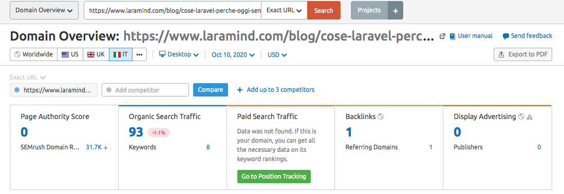Click the globe icon next to Display Advertising

tap(521, 117)
